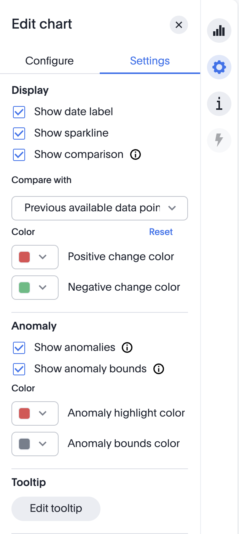This screenshot has width=239, height=534.
Task: Click info icon beside Show anomaly bounds
Action: click(x=158, y=369)
